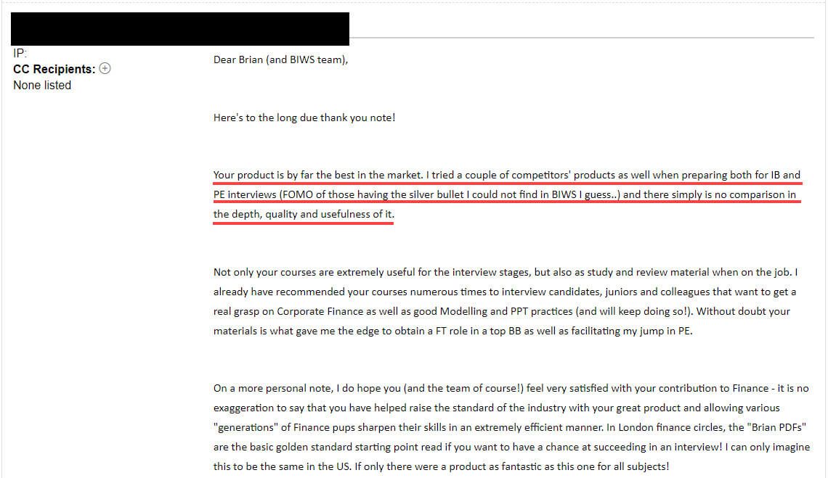The height and width of the screenshot is (478, 828).
Task: Select the None listed text
Action: [42, 86]
